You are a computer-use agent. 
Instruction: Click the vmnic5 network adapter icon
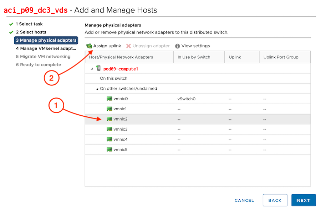pos(109,149)
